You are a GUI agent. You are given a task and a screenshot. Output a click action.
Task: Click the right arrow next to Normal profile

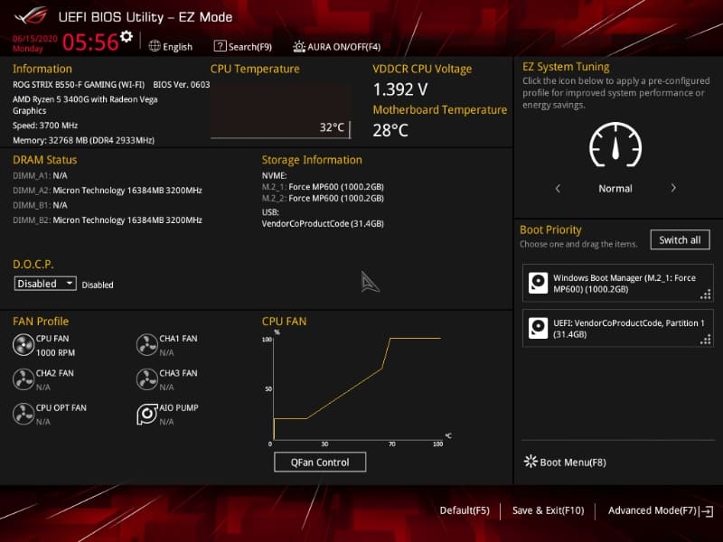point(673,188)
